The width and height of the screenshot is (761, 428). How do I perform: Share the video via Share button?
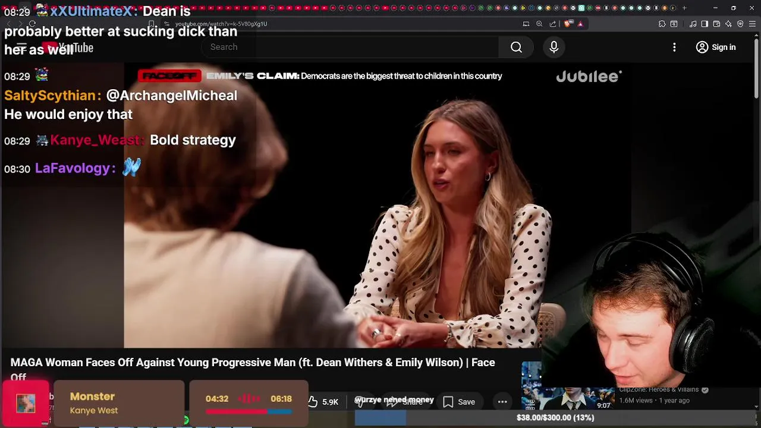(405, 402)
